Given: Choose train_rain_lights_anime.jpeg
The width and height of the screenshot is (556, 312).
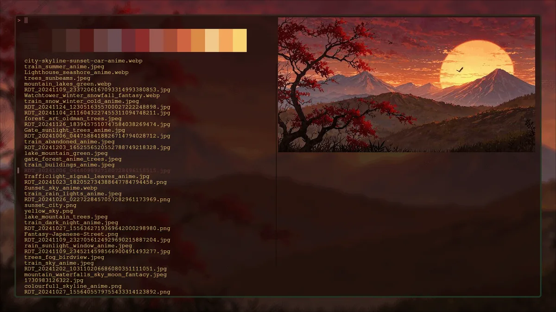Looking at the screenshot, I should pos(73,194).
